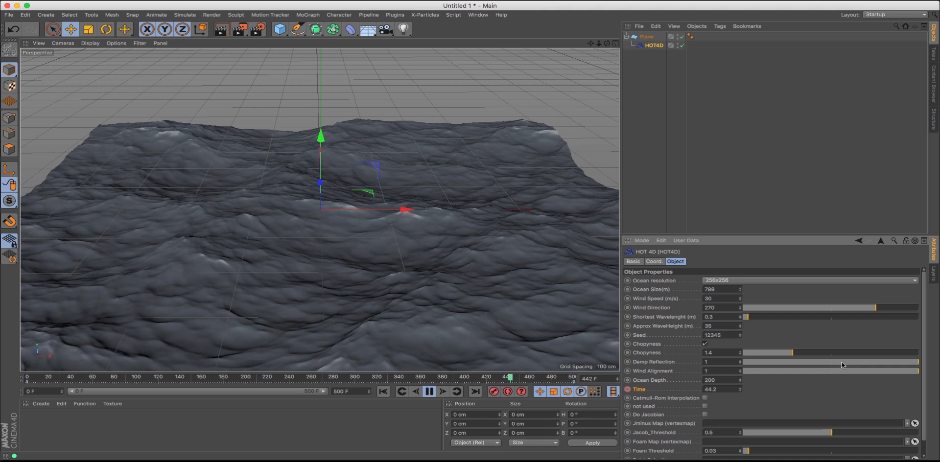940x462 pixels.
Task: Open the Floor environment icon
Action: tap(368, 29)
